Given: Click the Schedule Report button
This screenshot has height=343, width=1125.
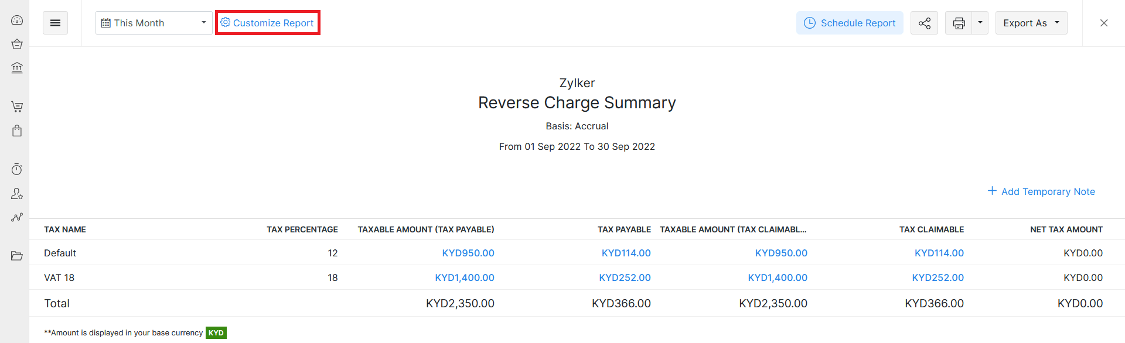Looking at the screenshot, I should tap(850, 23).
